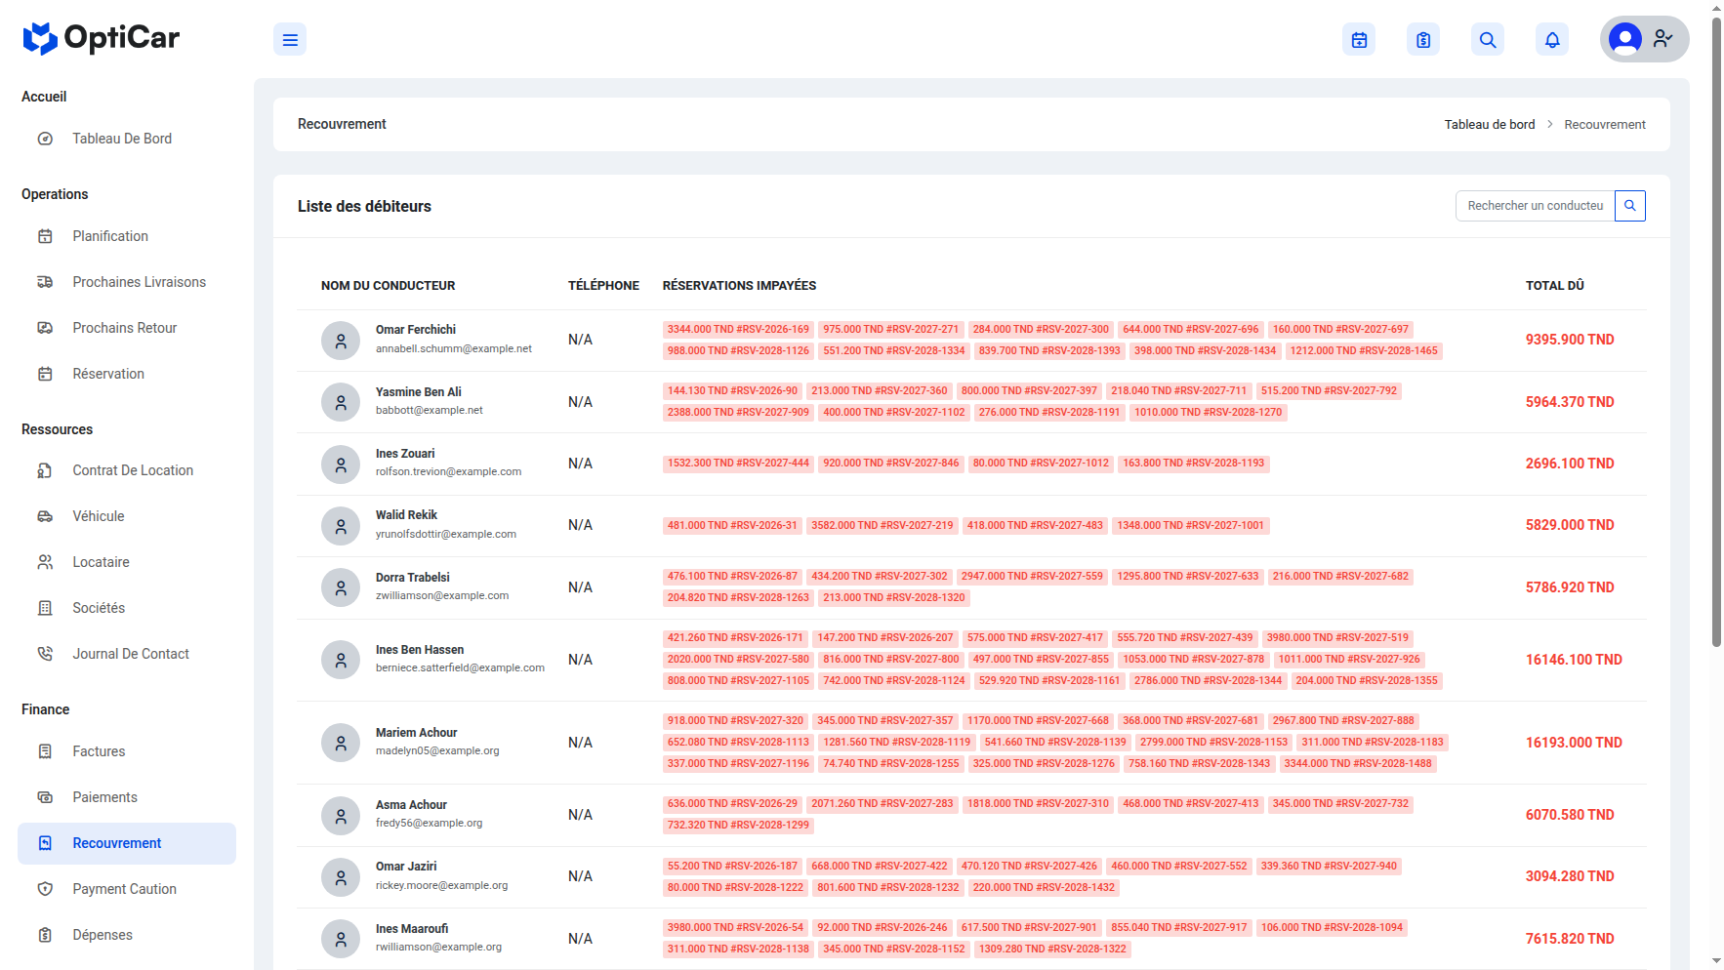Open Prochaines Livraisons
This screenshot has height=970, width=1724.
[127, 282]
